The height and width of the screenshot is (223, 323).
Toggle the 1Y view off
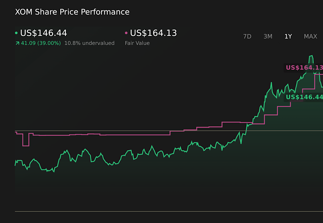(x=288, y=36)
